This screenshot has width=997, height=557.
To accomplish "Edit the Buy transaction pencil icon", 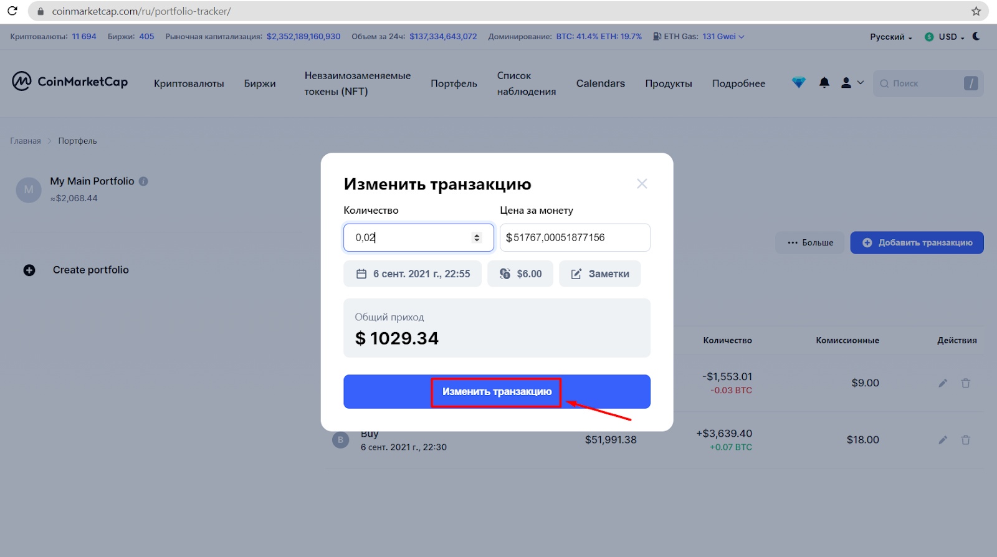I will [x=943, y=440].
